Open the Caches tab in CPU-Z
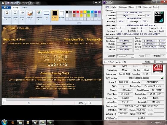Viewport: 167px width, 125px height. (x=114, y=7)
